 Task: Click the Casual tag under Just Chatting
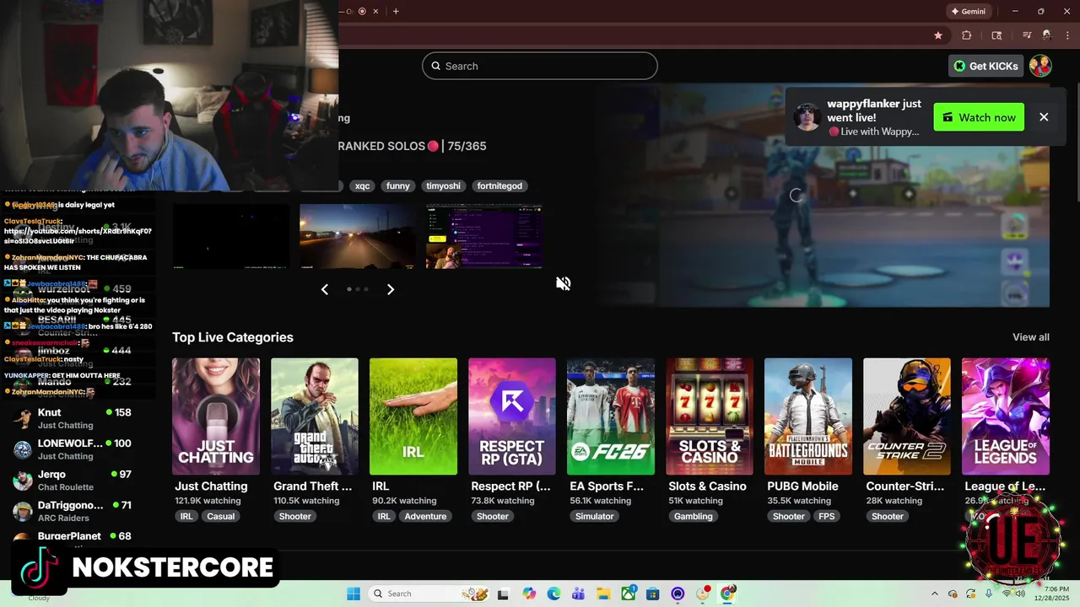coord(221,516)
